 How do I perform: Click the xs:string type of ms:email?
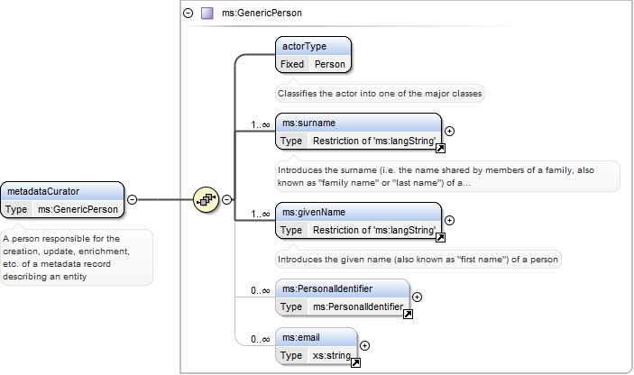coord(332,355)
